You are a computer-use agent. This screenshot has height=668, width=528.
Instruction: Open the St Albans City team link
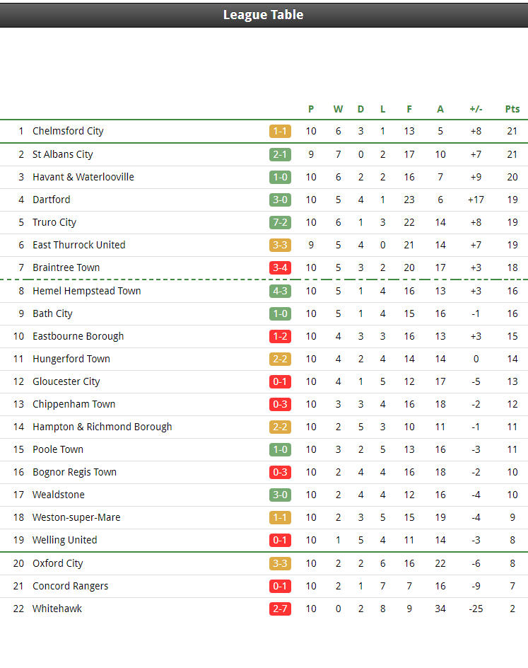(x=62, y=154)
